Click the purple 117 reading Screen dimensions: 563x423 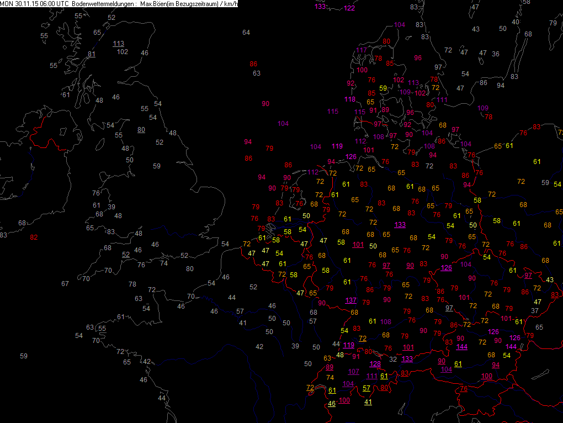362,50
